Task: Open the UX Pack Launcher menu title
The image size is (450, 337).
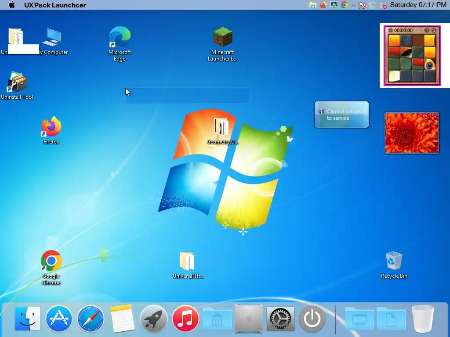Action: (x=55, y=5)
